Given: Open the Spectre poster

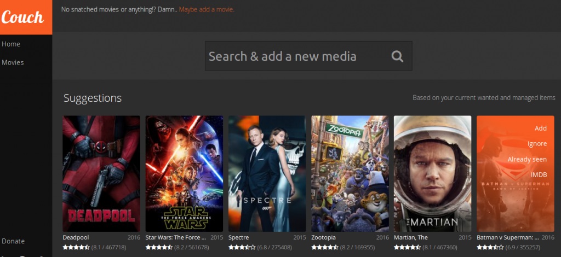Looking at the screenshot, I should pyautogui.click(x=267, y=173).
